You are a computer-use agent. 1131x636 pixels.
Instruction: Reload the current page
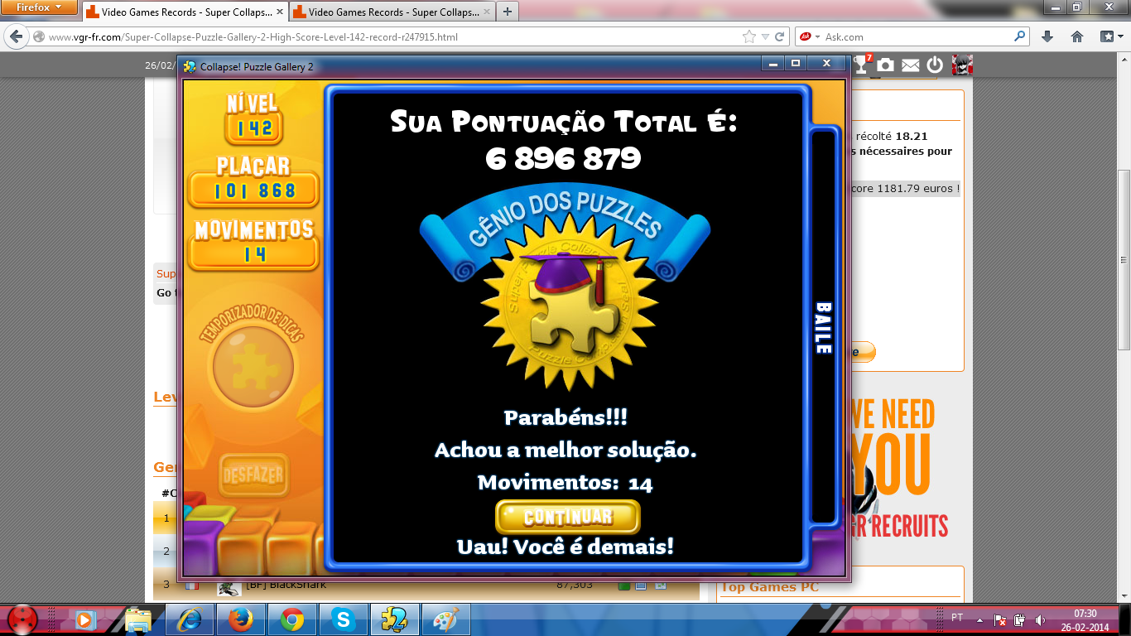tap(779, 36)
